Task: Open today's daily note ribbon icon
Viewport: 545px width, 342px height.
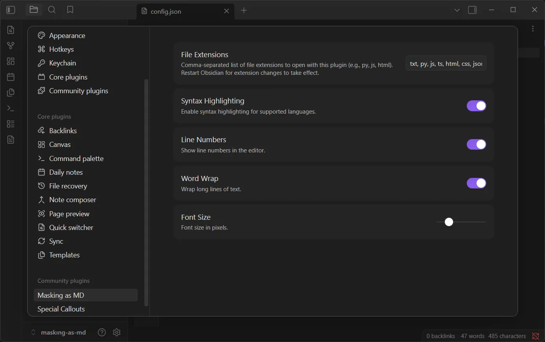Action: point(11,77)
